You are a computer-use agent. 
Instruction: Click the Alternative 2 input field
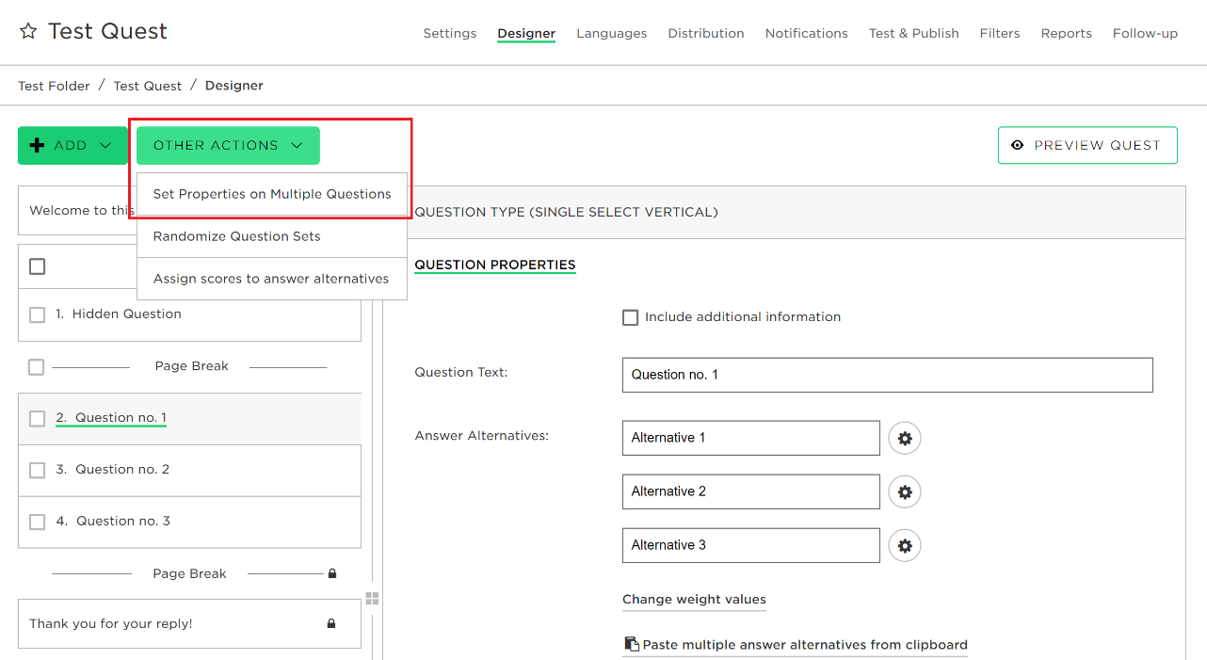pyautogui.click(x=751, y=491)
